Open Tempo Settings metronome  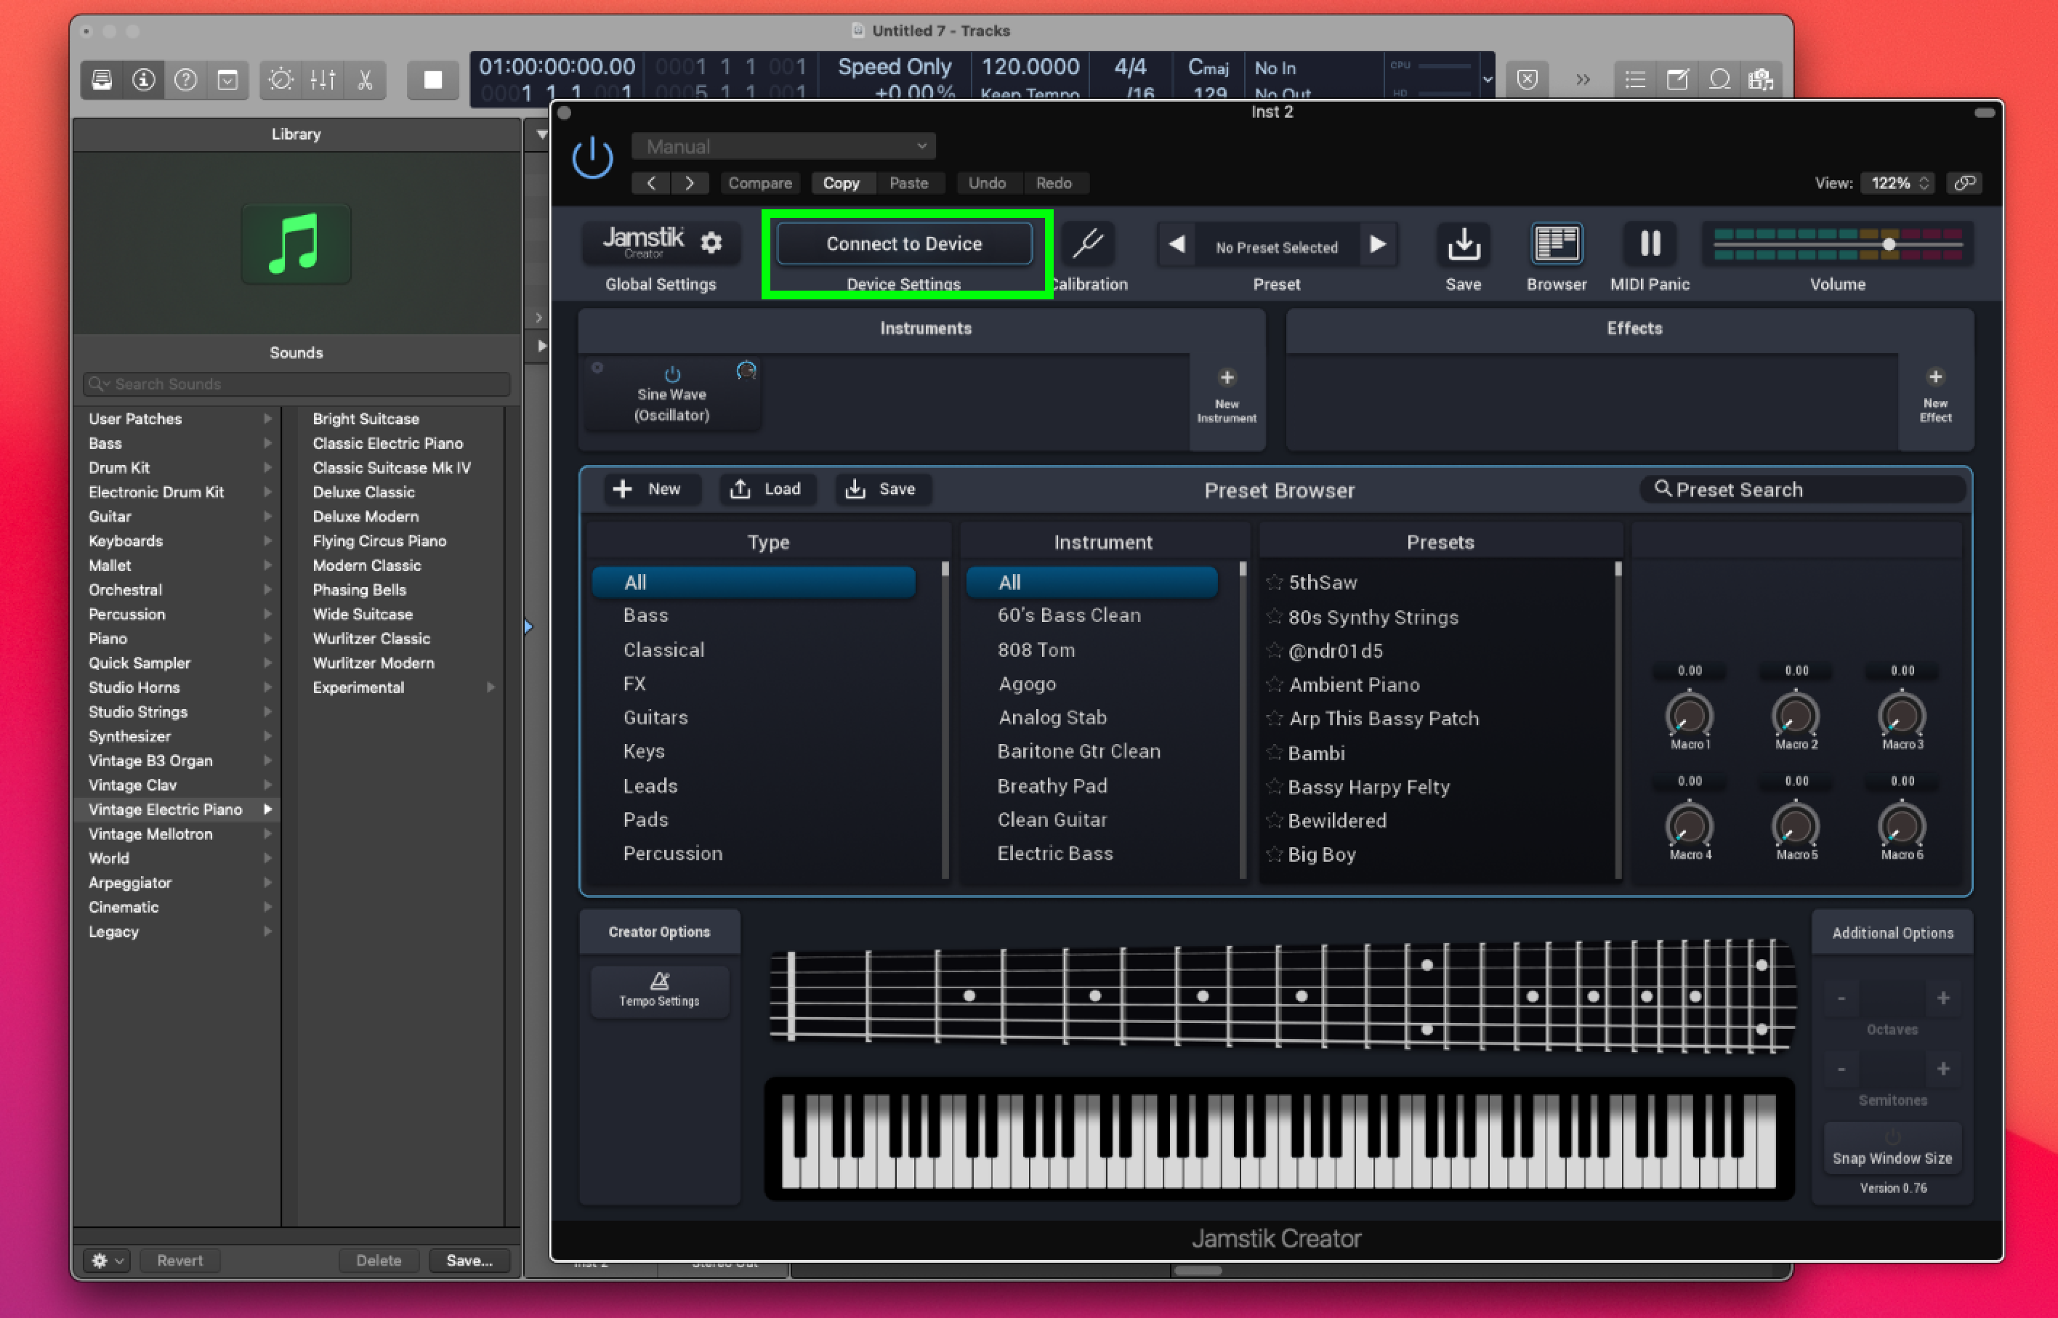pos(659,990)
